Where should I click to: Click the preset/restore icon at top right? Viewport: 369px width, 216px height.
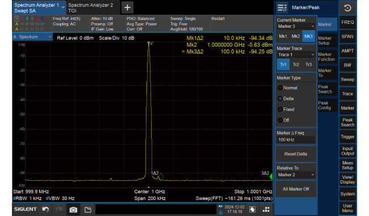[347, 8]
